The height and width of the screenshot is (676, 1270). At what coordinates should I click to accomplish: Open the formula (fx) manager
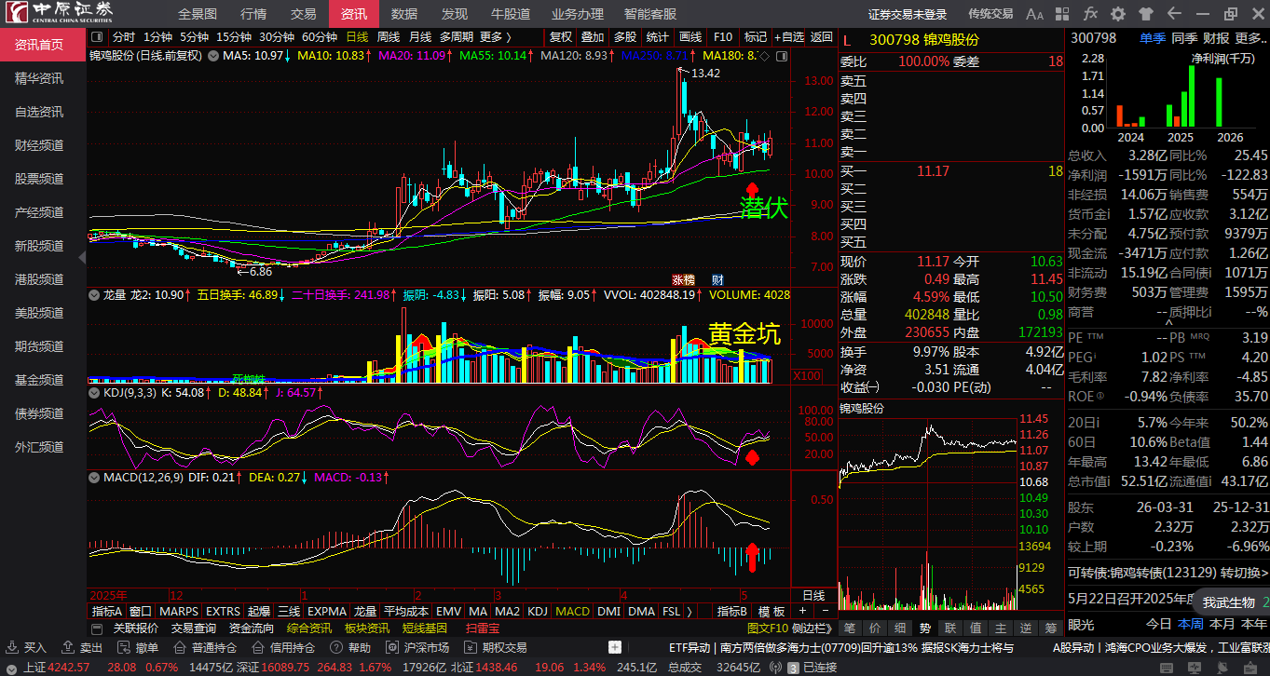[x=1090, y=14]
